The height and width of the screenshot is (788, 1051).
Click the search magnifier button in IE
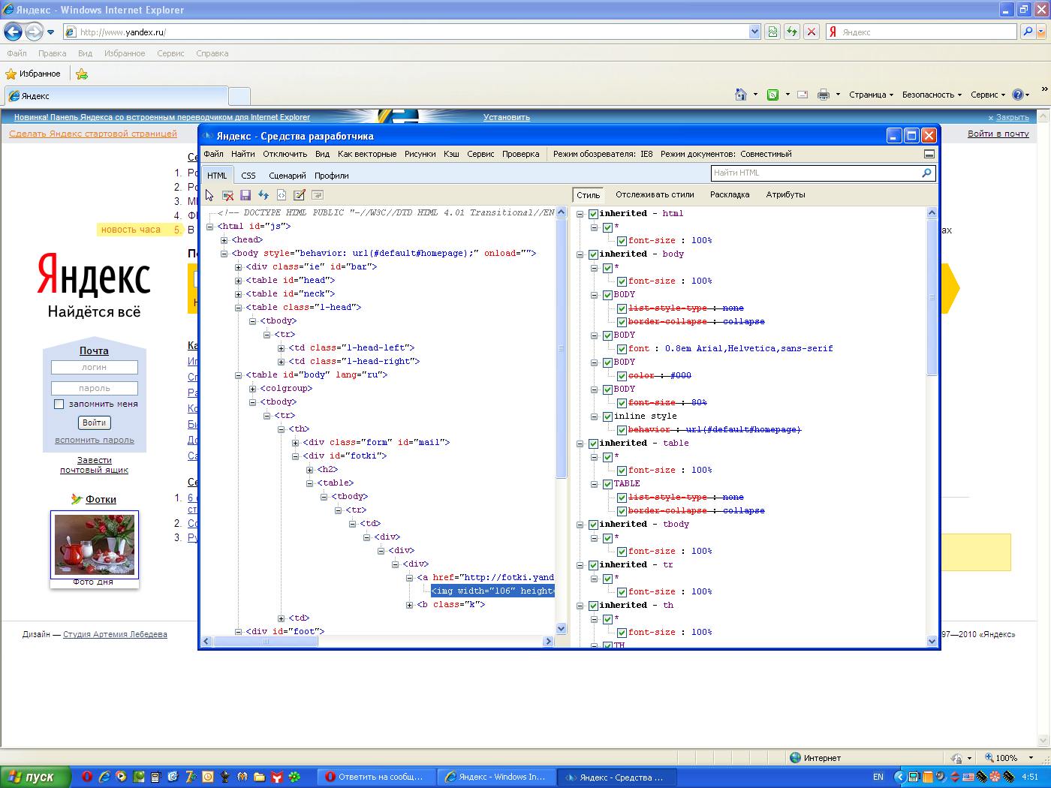pos(1028,32)
